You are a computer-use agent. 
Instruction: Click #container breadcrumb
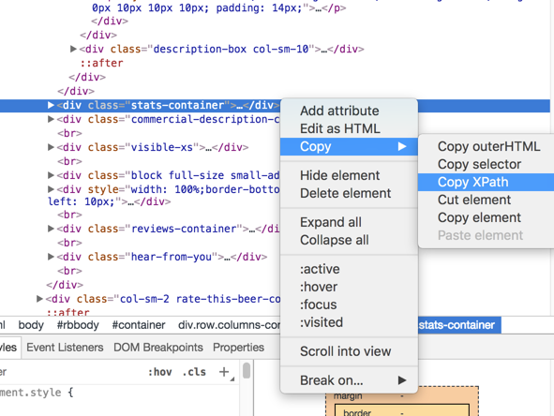(139, 325)
